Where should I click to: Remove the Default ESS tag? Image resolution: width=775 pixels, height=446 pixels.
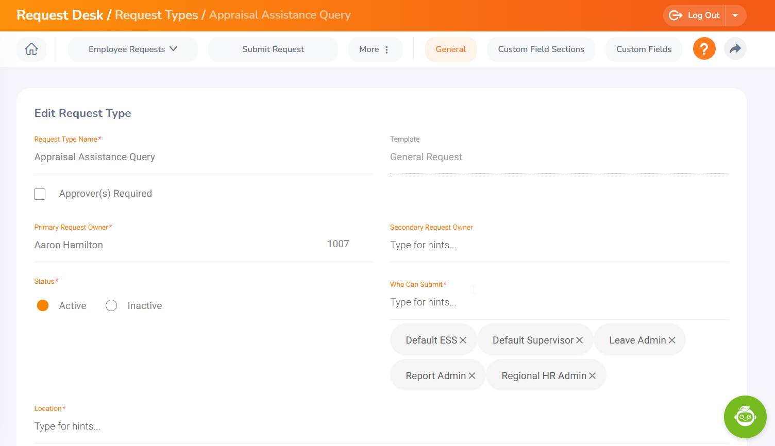coord(463,340)
